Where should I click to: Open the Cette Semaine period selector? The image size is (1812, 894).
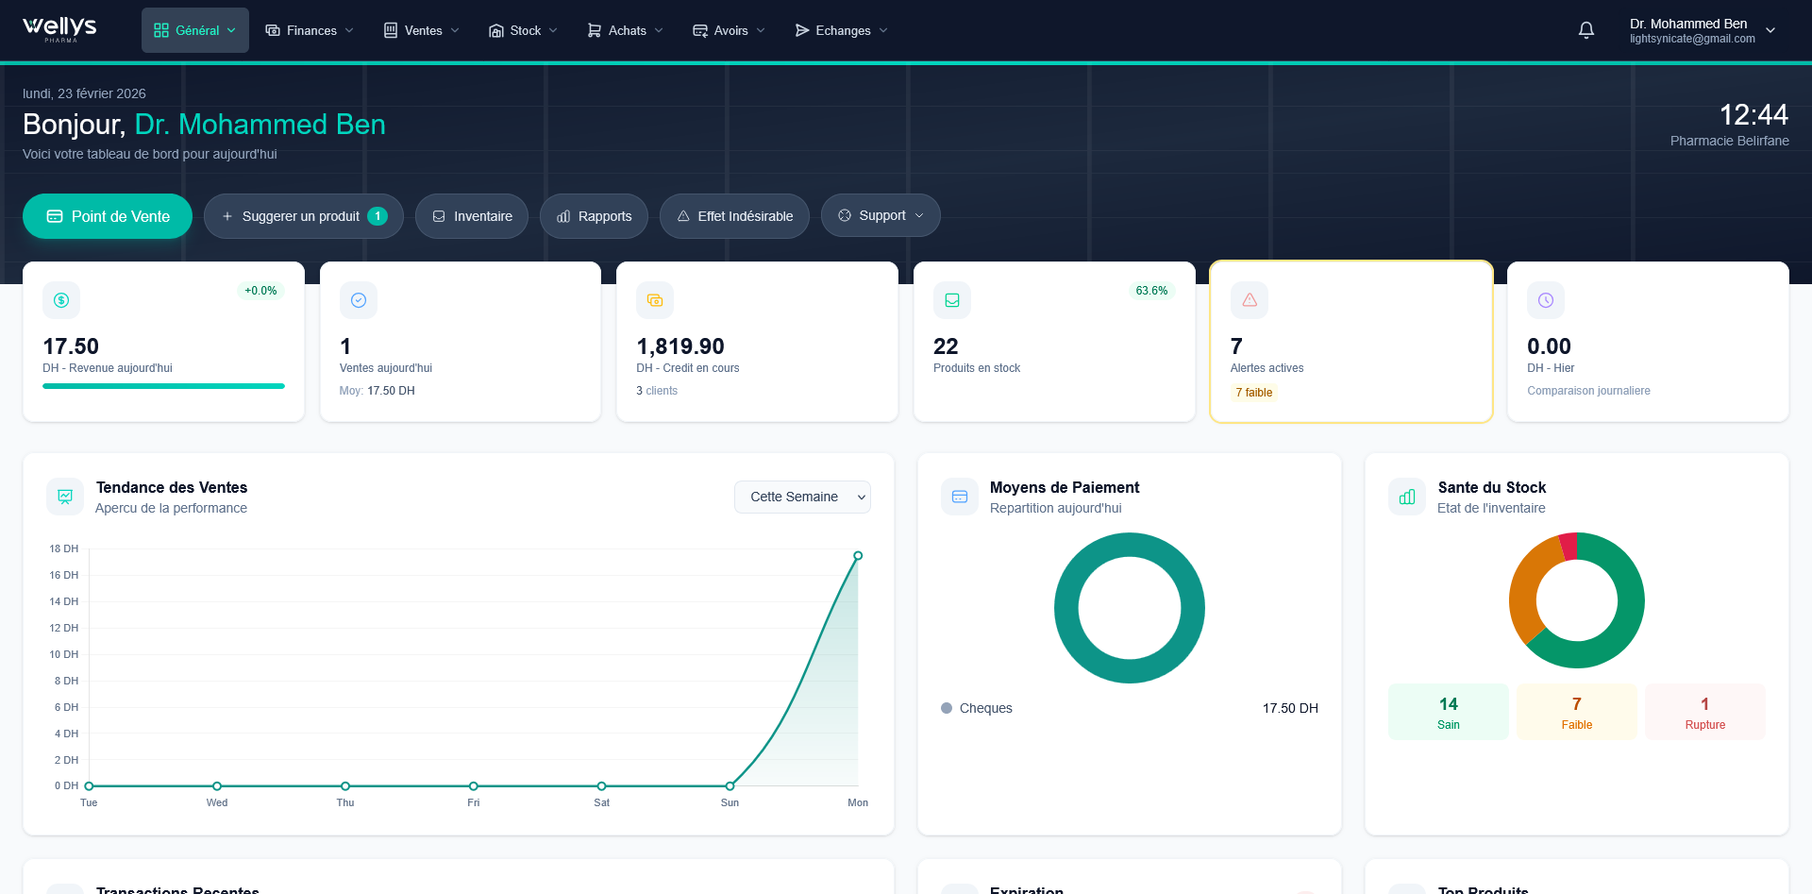pos(802,497)
